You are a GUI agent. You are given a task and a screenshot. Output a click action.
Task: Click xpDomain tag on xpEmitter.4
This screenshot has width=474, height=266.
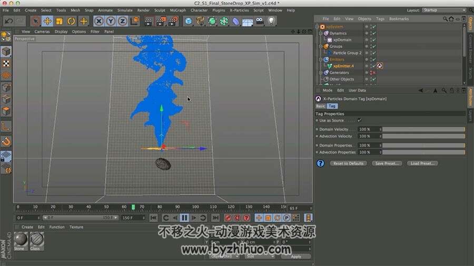tap(380, 66)
